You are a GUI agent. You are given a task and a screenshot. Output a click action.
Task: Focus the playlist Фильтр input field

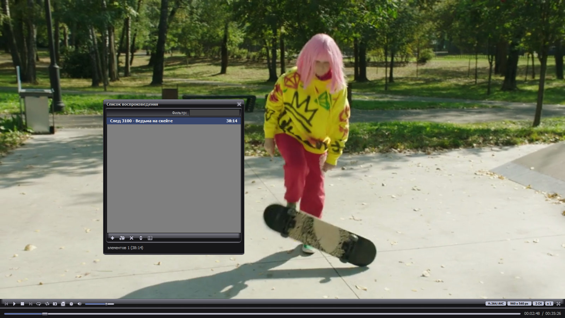click(x=215, y=113)
